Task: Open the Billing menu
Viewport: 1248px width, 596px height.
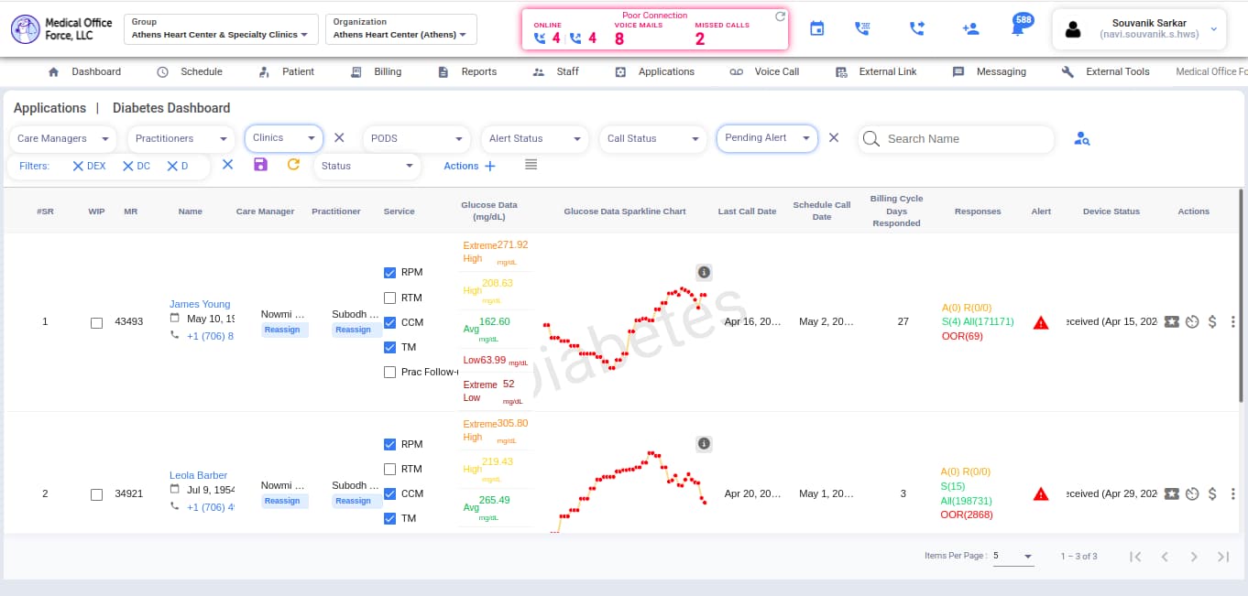Action: pos(376,71)
